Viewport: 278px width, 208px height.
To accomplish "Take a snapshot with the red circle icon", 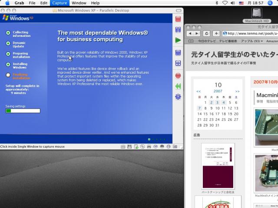I will coord(178,76).
